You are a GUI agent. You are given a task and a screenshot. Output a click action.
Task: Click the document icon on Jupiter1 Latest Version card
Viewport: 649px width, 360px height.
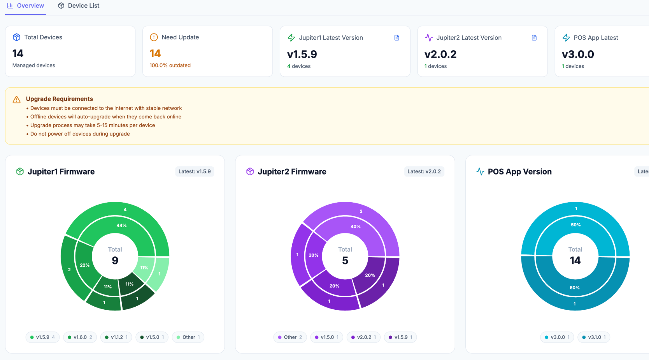click(396, 37)
